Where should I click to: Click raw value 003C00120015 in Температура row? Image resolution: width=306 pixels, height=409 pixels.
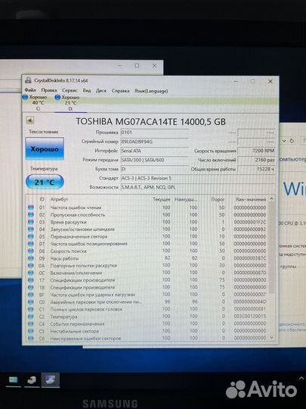point(250,317)
